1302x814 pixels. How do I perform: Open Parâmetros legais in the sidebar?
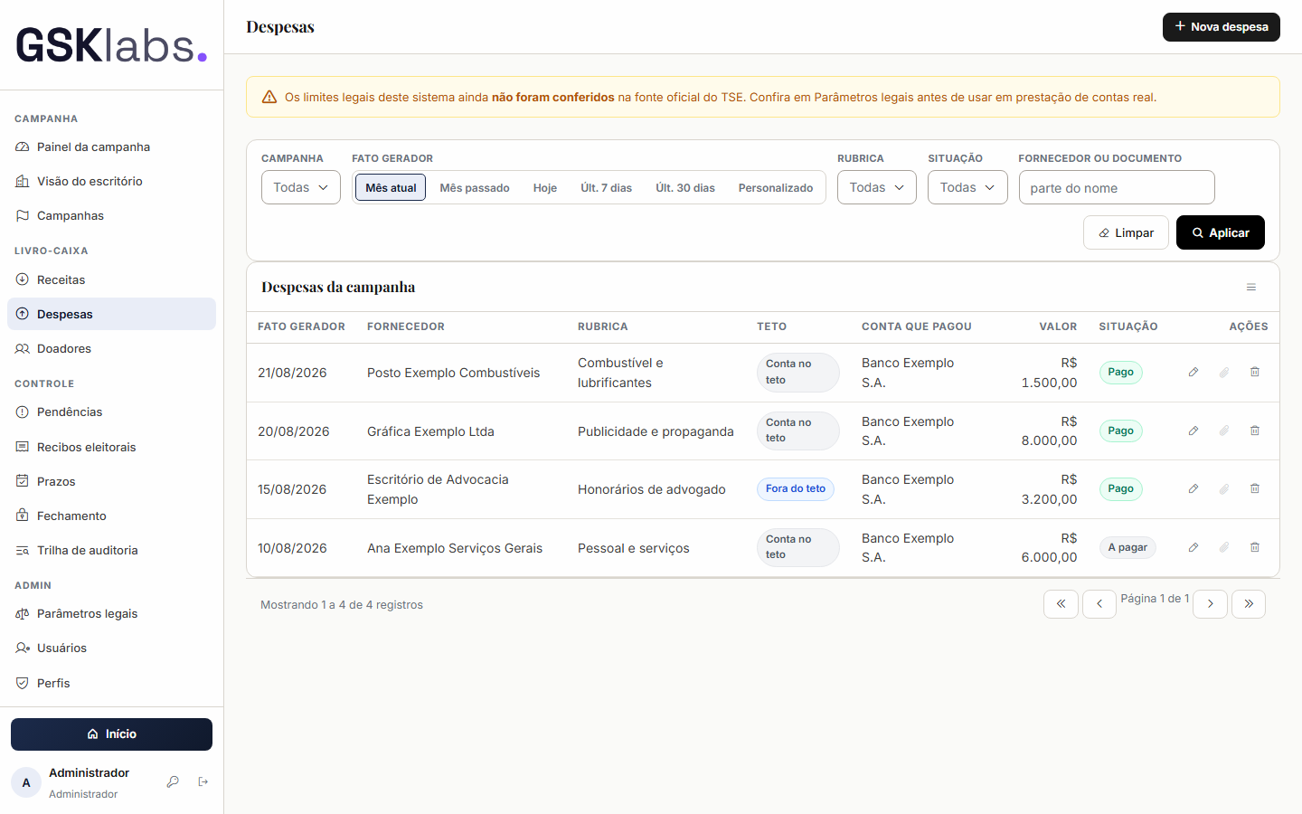111,613
